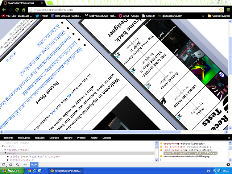This screenshot has height=174, width=232.
Task: Collapse the html node in DOM tree
Action: pos(3,146)
